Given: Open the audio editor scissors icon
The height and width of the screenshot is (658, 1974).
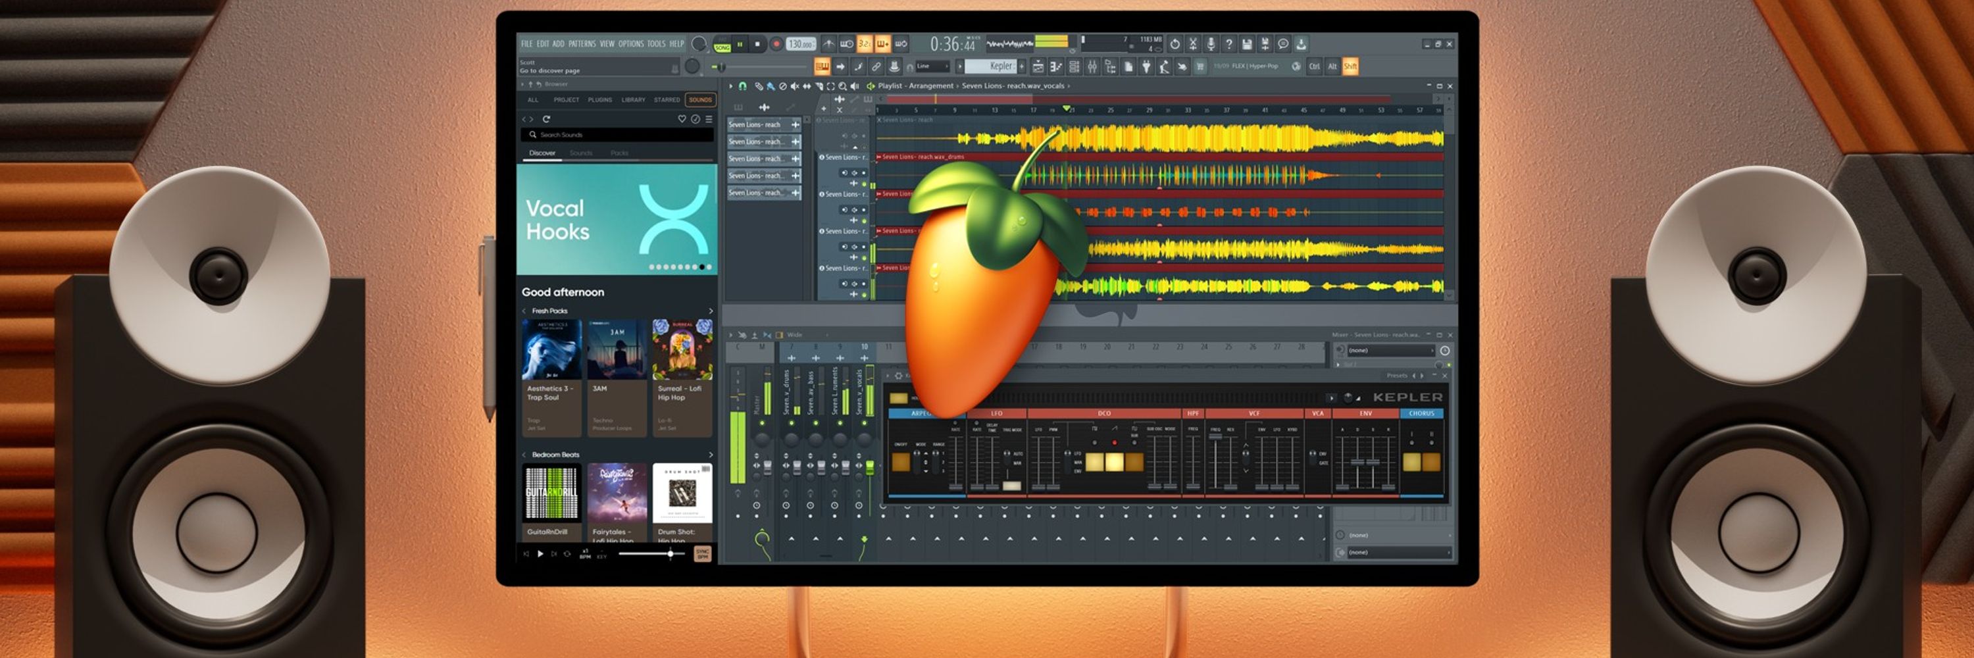Looking at the screenshot, I should click(1193, 43).
